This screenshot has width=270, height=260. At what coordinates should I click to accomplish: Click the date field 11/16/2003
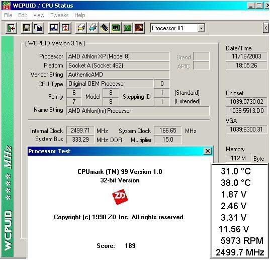click(x=246, y=56)
